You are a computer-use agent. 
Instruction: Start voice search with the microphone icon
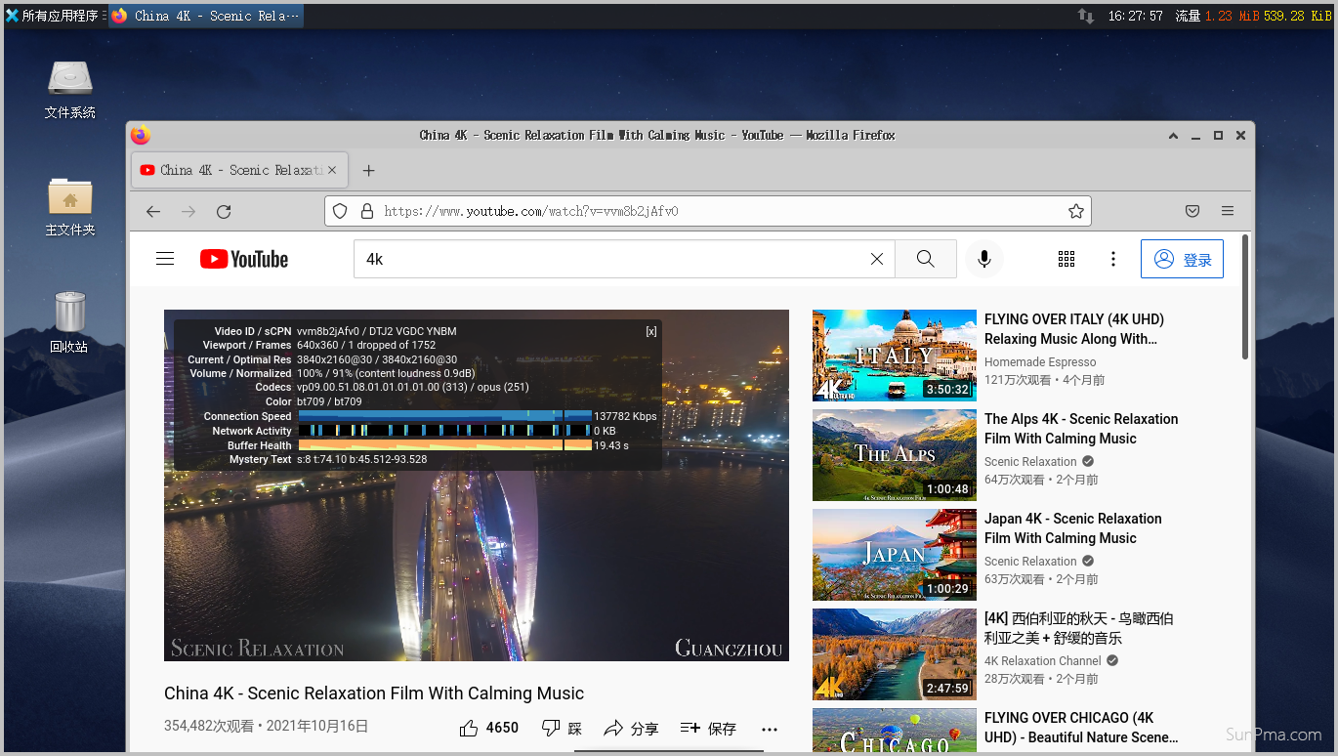[983, 259]
